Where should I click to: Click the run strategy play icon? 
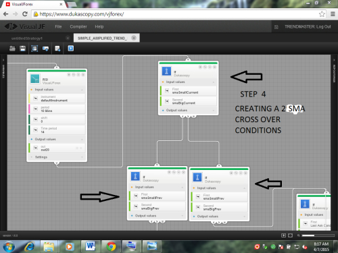coord(71,49)
